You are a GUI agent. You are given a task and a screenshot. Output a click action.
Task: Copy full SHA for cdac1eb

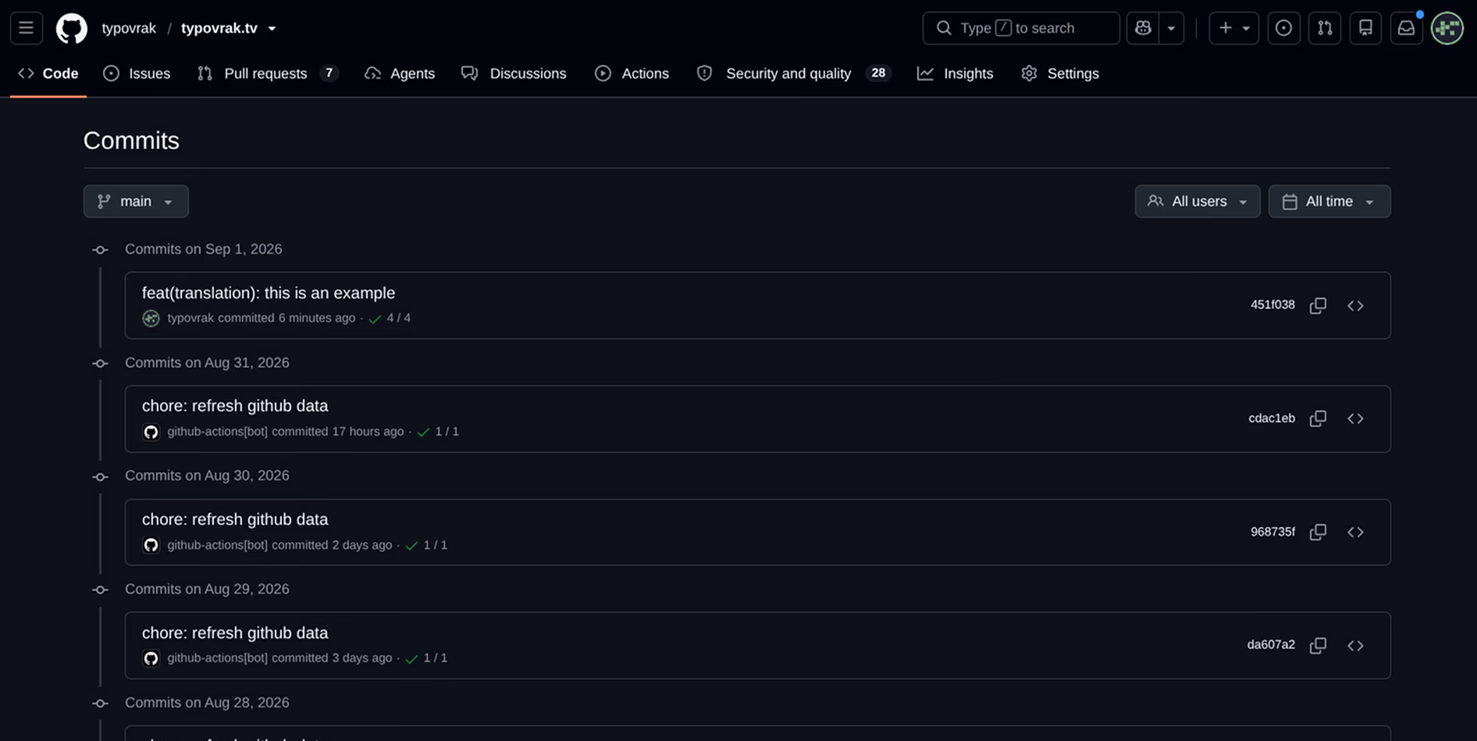[1318, 419]
